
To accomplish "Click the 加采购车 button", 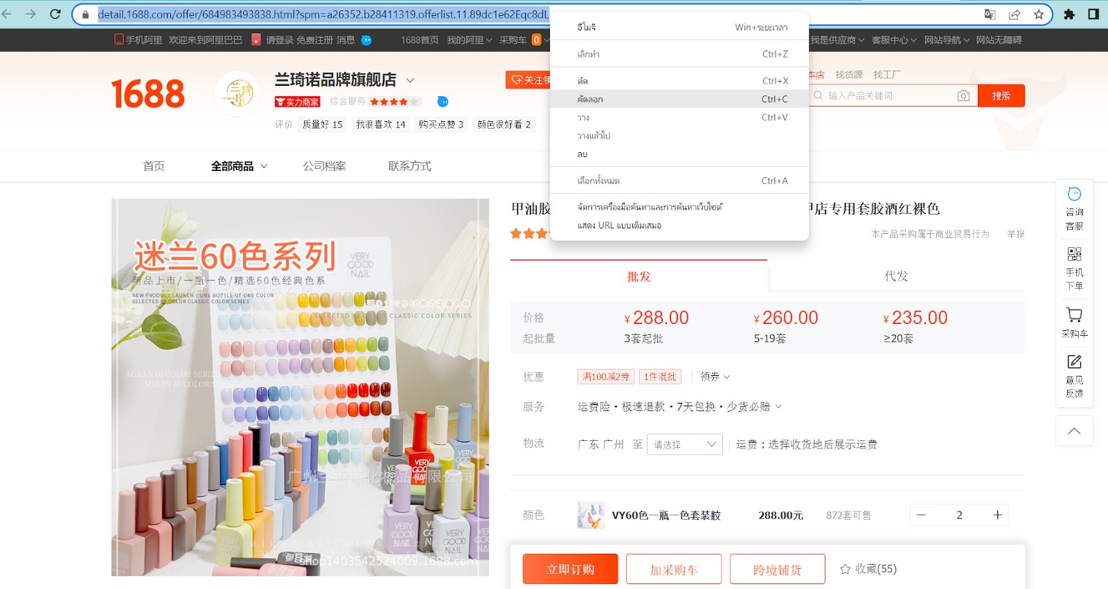I will pos(674,569).
